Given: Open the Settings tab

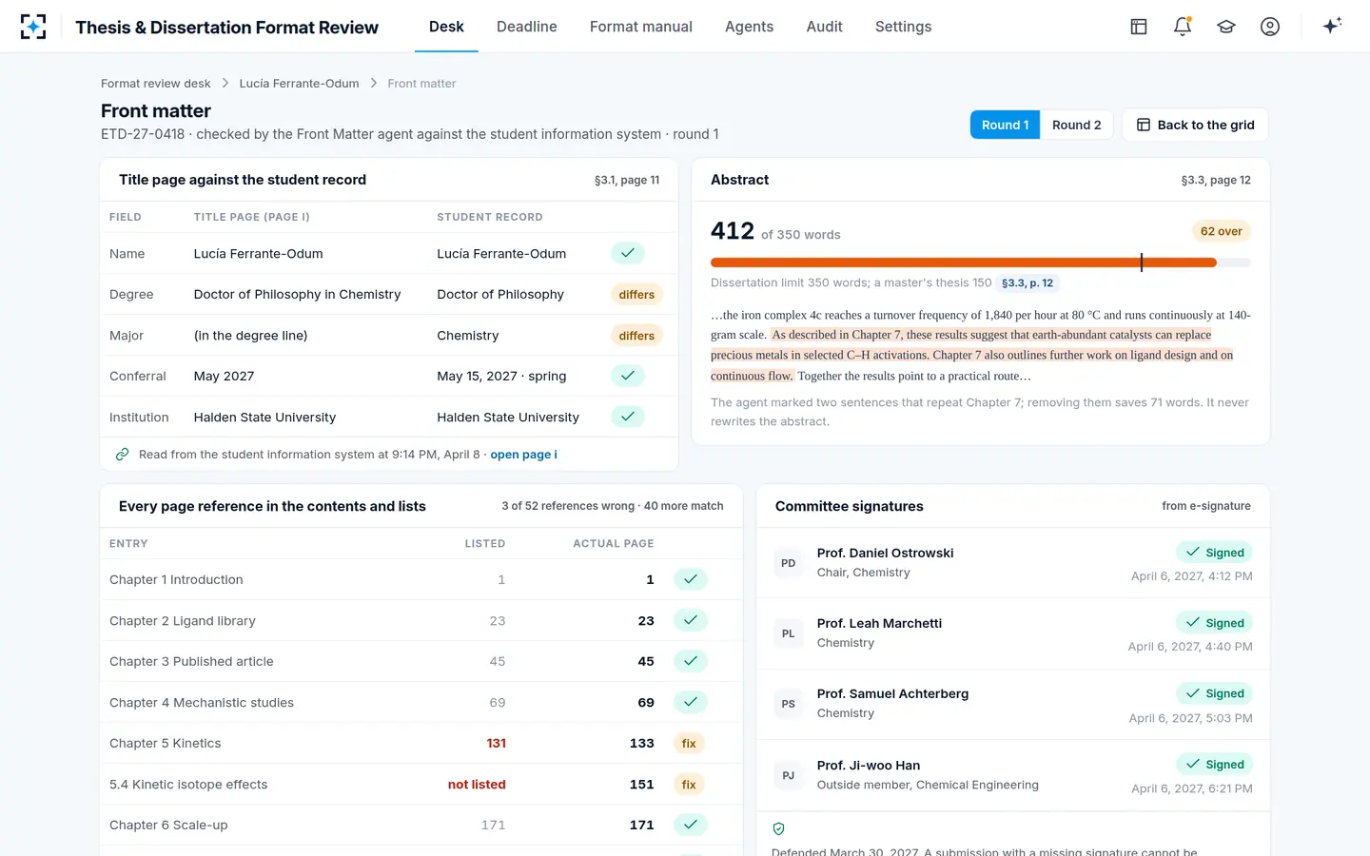Looking at the screenshot, I should click(904, 27).
